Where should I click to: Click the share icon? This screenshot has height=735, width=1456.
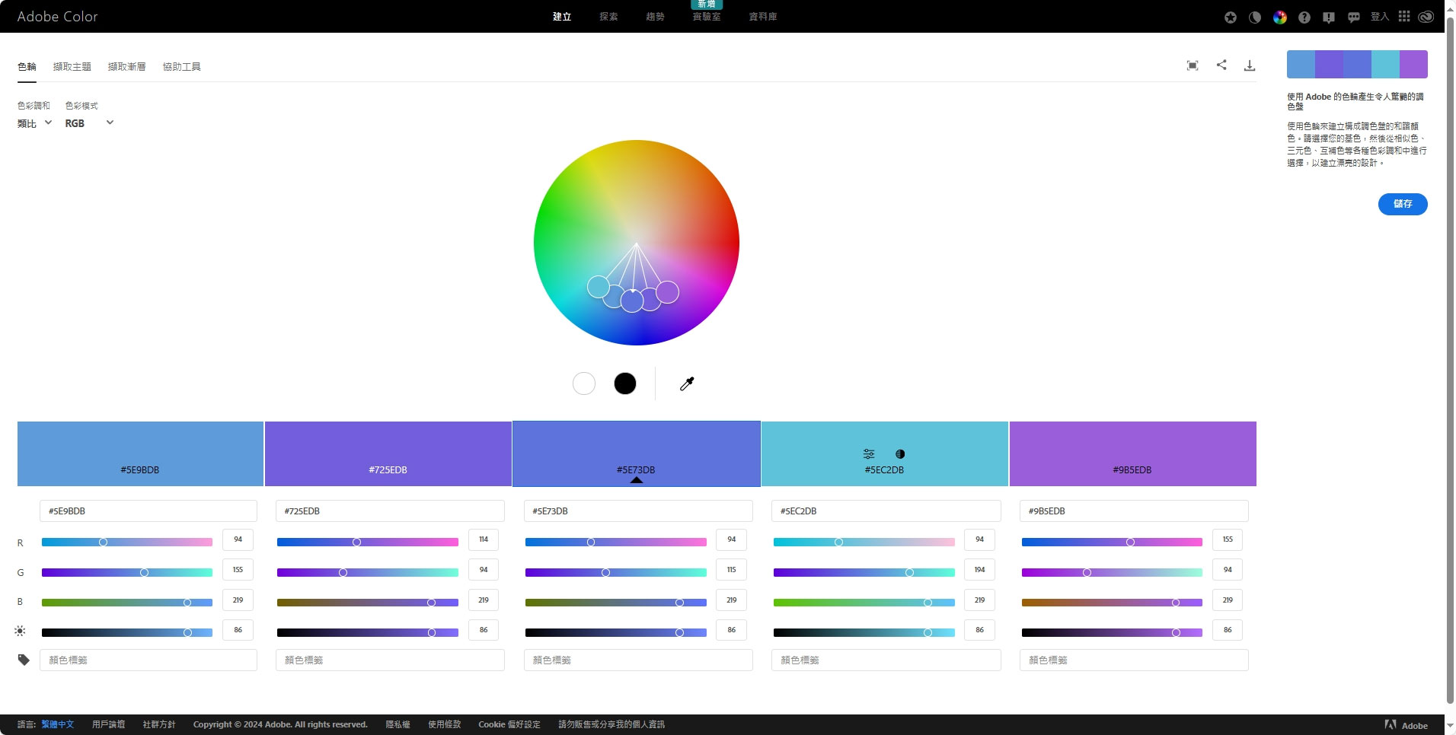click(1221, 65)
